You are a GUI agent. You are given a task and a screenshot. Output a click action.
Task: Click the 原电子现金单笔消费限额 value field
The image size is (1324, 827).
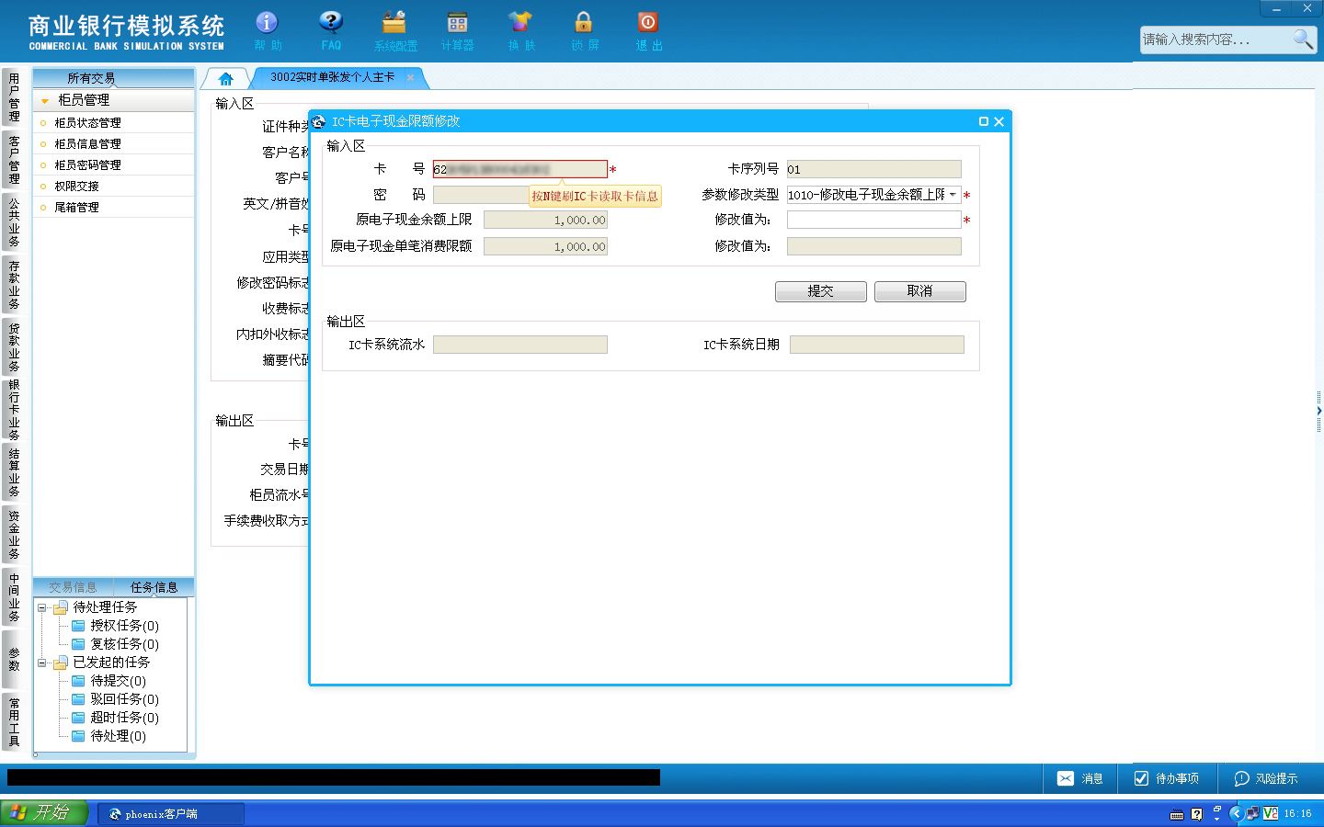point(546,246)
